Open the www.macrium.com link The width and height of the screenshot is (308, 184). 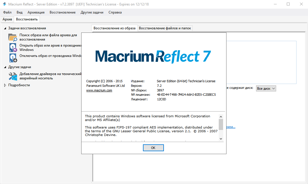99,90
